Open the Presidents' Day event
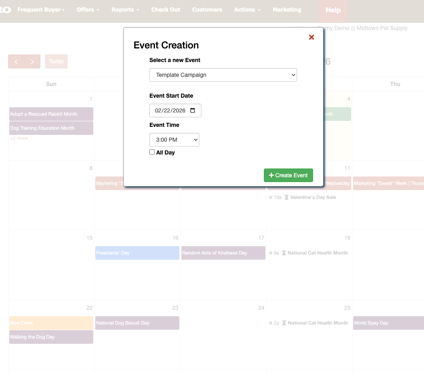Screen dimensions: 424x373 pyautogui.click(x=137, y=253)
